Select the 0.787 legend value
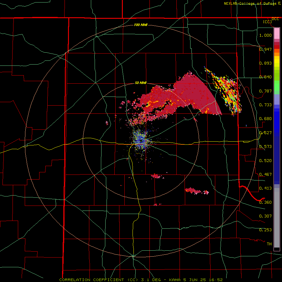Viewport: 282px width, 282px height. 265,91
